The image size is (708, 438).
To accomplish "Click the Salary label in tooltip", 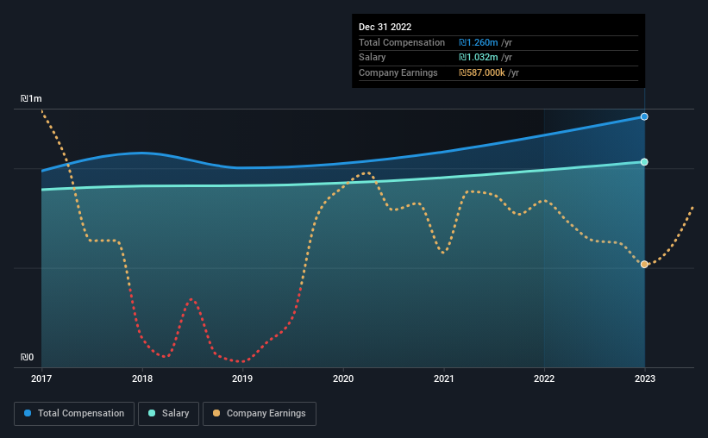I will pyautogui.click(x=372, y=58).
